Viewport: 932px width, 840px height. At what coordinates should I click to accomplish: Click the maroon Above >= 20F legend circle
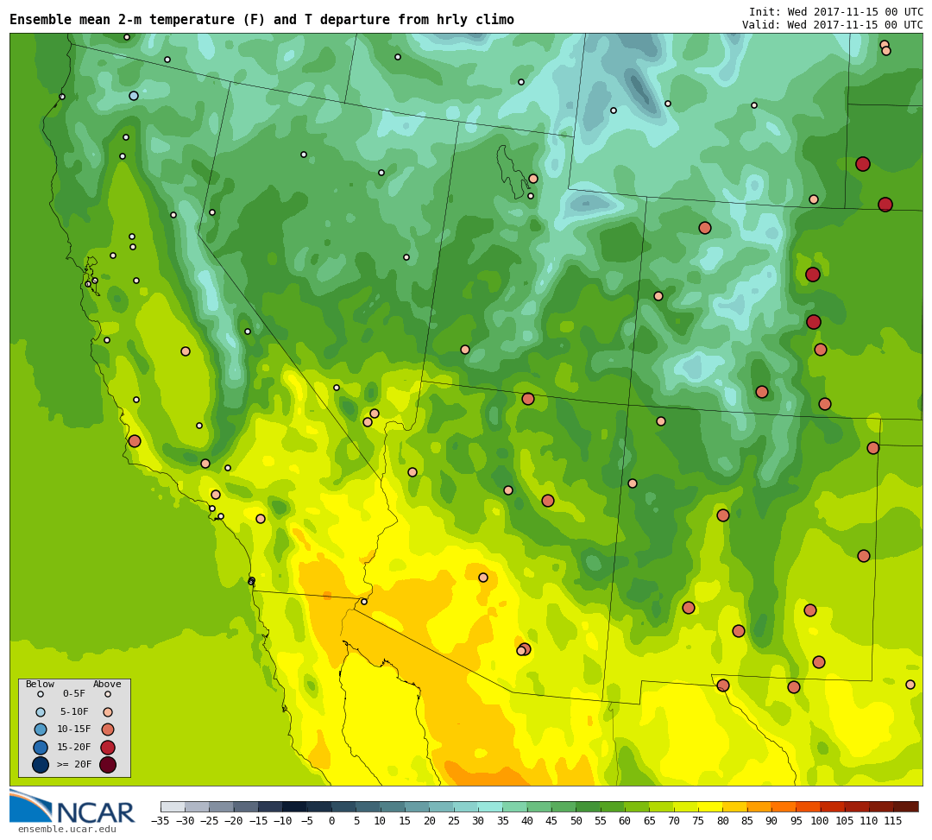(108, 765)
